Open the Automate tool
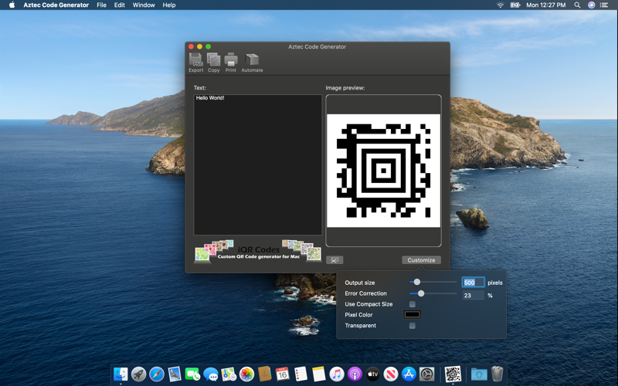The height and width of the screenshot is (386, 618). [x=252, y=62]
